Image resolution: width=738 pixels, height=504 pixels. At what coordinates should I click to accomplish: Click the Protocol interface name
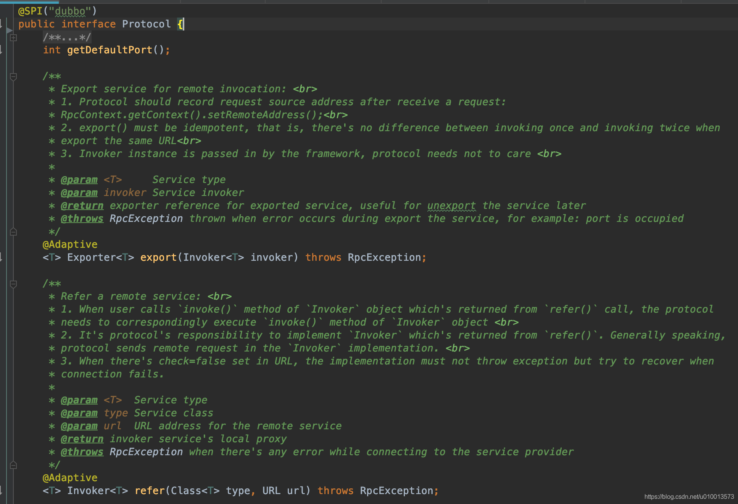(x=146, y=24)
